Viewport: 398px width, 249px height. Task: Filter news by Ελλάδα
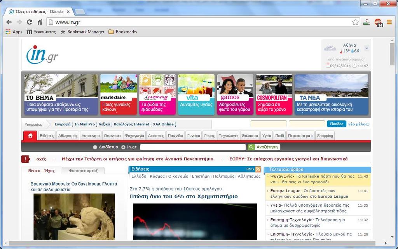click(139, 176)
